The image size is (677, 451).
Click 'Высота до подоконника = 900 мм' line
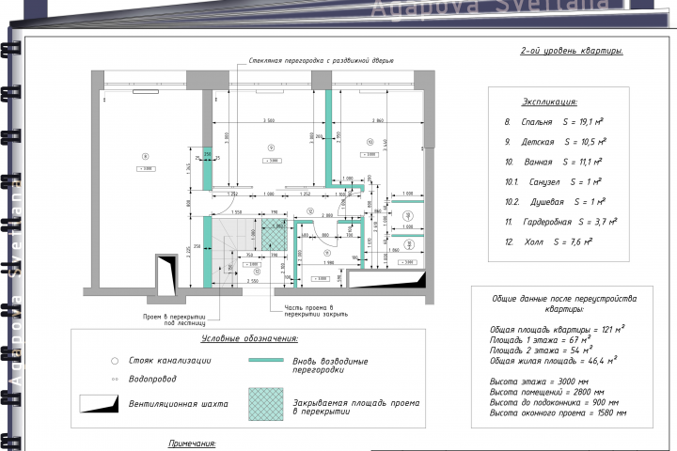(554, 402)
